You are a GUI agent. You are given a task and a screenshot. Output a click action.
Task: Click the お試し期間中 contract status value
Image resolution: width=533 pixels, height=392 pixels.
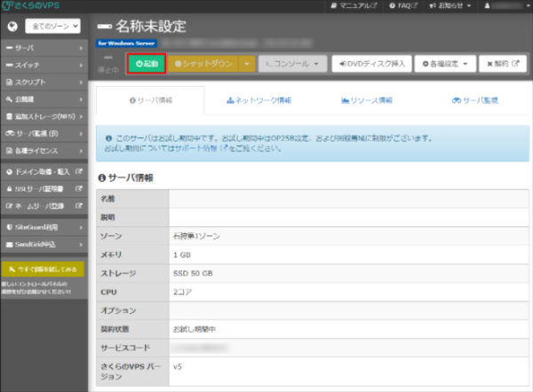pos(194,329)
